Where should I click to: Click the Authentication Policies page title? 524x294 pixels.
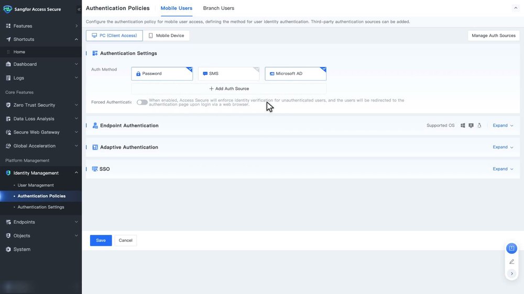[117, 8]
